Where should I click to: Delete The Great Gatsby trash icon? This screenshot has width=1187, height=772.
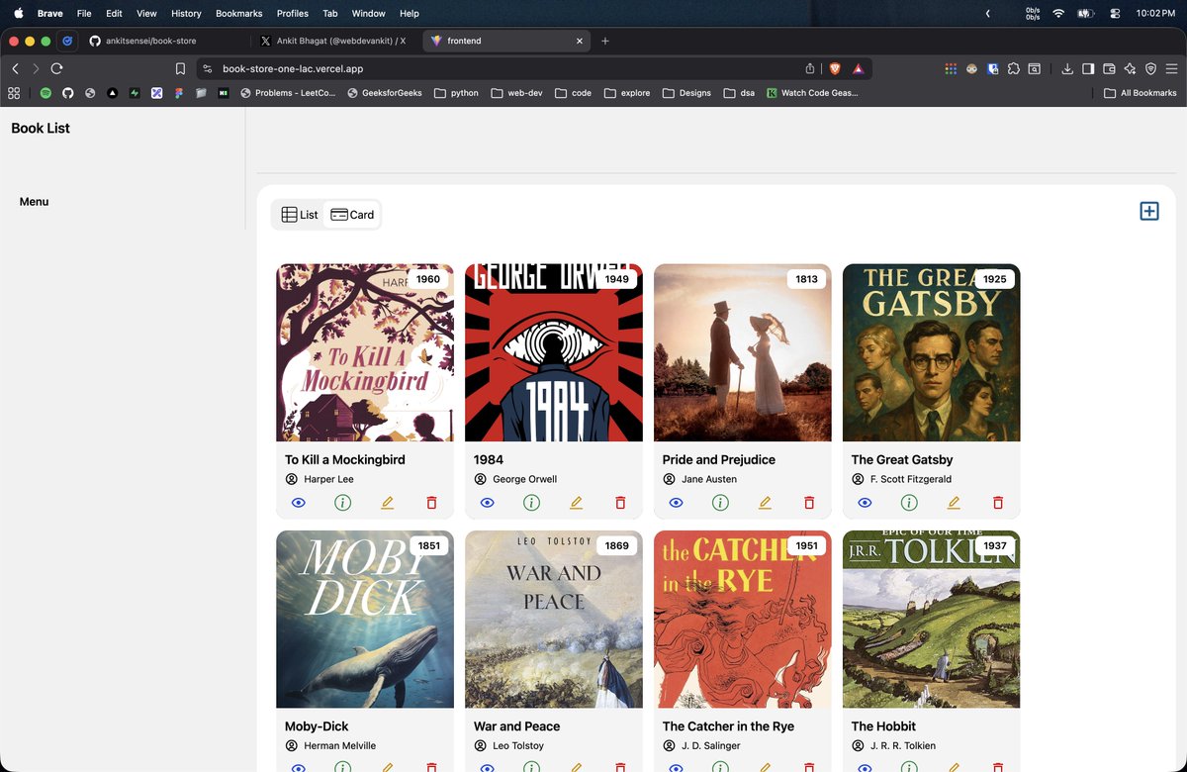pyautogui.click(x=998, y=503)
